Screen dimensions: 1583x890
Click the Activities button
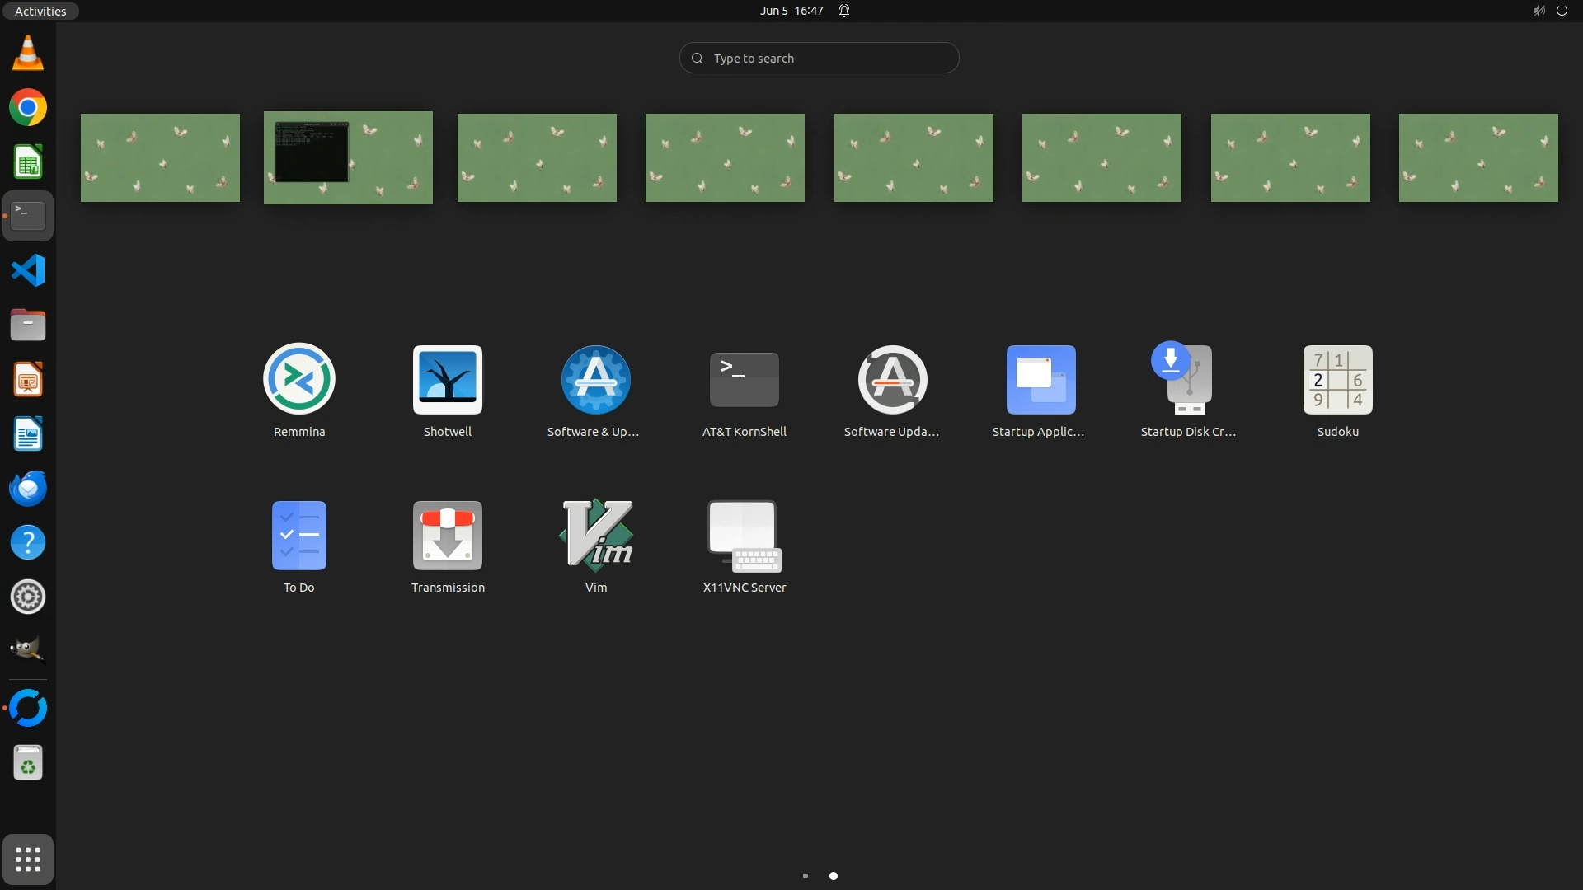tap(40, 11)
